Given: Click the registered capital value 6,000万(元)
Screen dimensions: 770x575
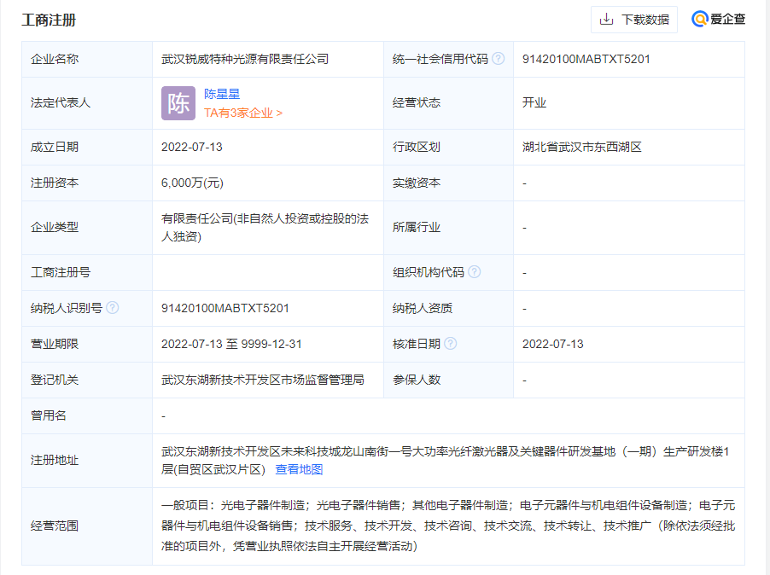Looking at the screenshot, I should 192,183.
